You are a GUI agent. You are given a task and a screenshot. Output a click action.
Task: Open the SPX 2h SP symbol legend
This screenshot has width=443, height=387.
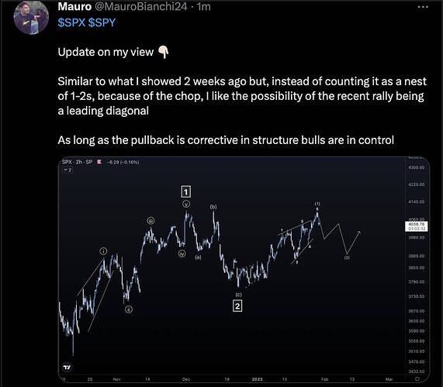pyautogui.click(x=77, y=162)
